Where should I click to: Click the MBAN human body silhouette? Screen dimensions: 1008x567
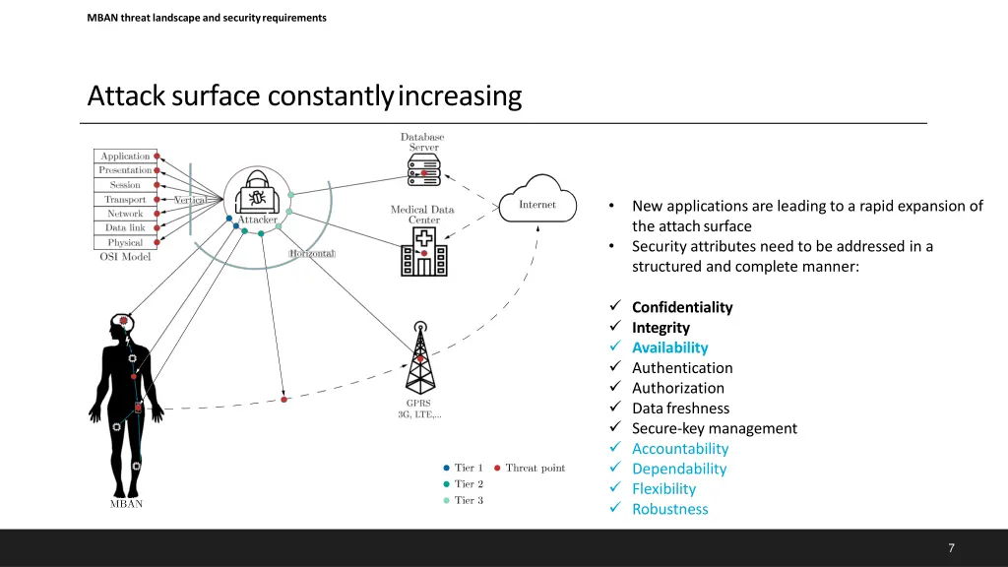pos(126,405)
